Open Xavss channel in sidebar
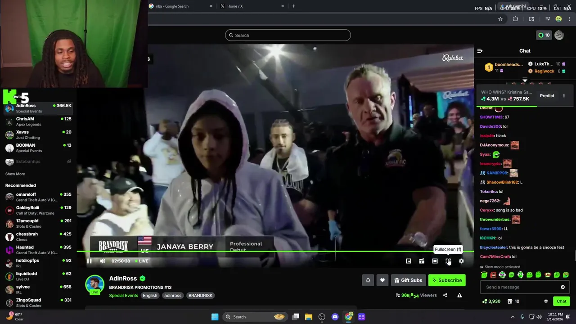576x324 pixels. 38,135
